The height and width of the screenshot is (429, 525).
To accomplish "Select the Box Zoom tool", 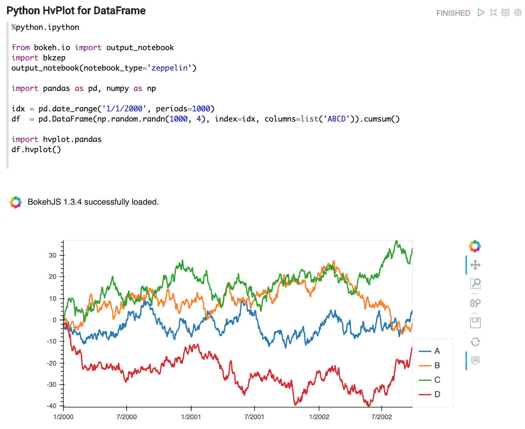I will coord(475,284).
